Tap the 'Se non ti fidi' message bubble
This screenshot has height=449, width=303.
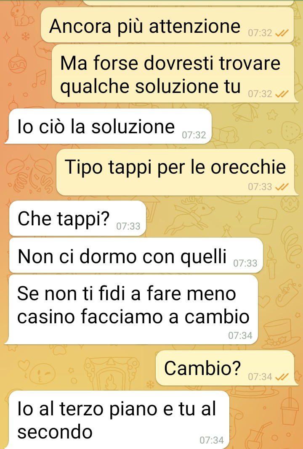tap(133, 309)
